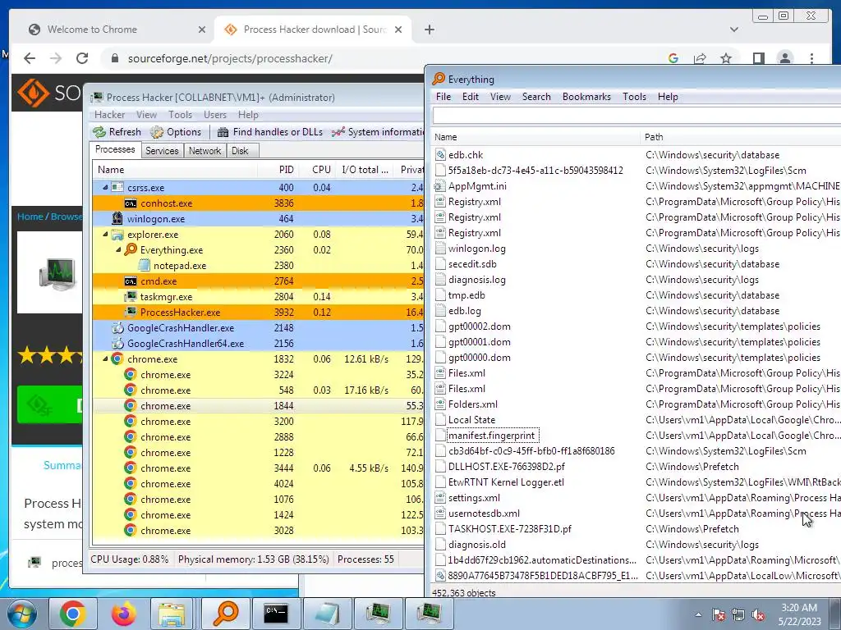Select the conhost.exe process icon
Viewport: 841px width, 630px height.
tap(131, 203)
